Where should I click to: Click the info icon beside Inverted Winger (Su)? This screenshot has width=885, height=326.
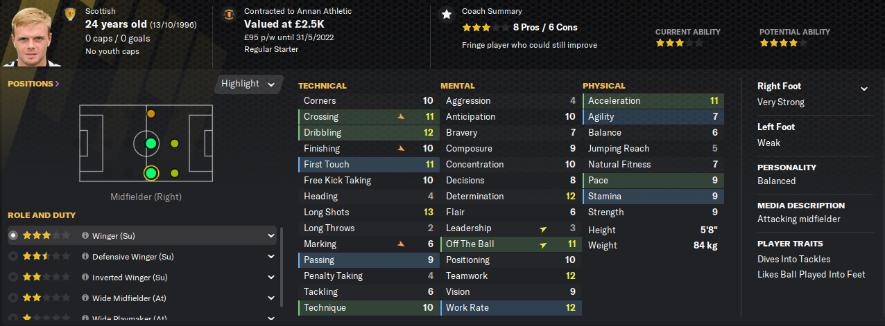pyautogui.click(x=85, y=278)
